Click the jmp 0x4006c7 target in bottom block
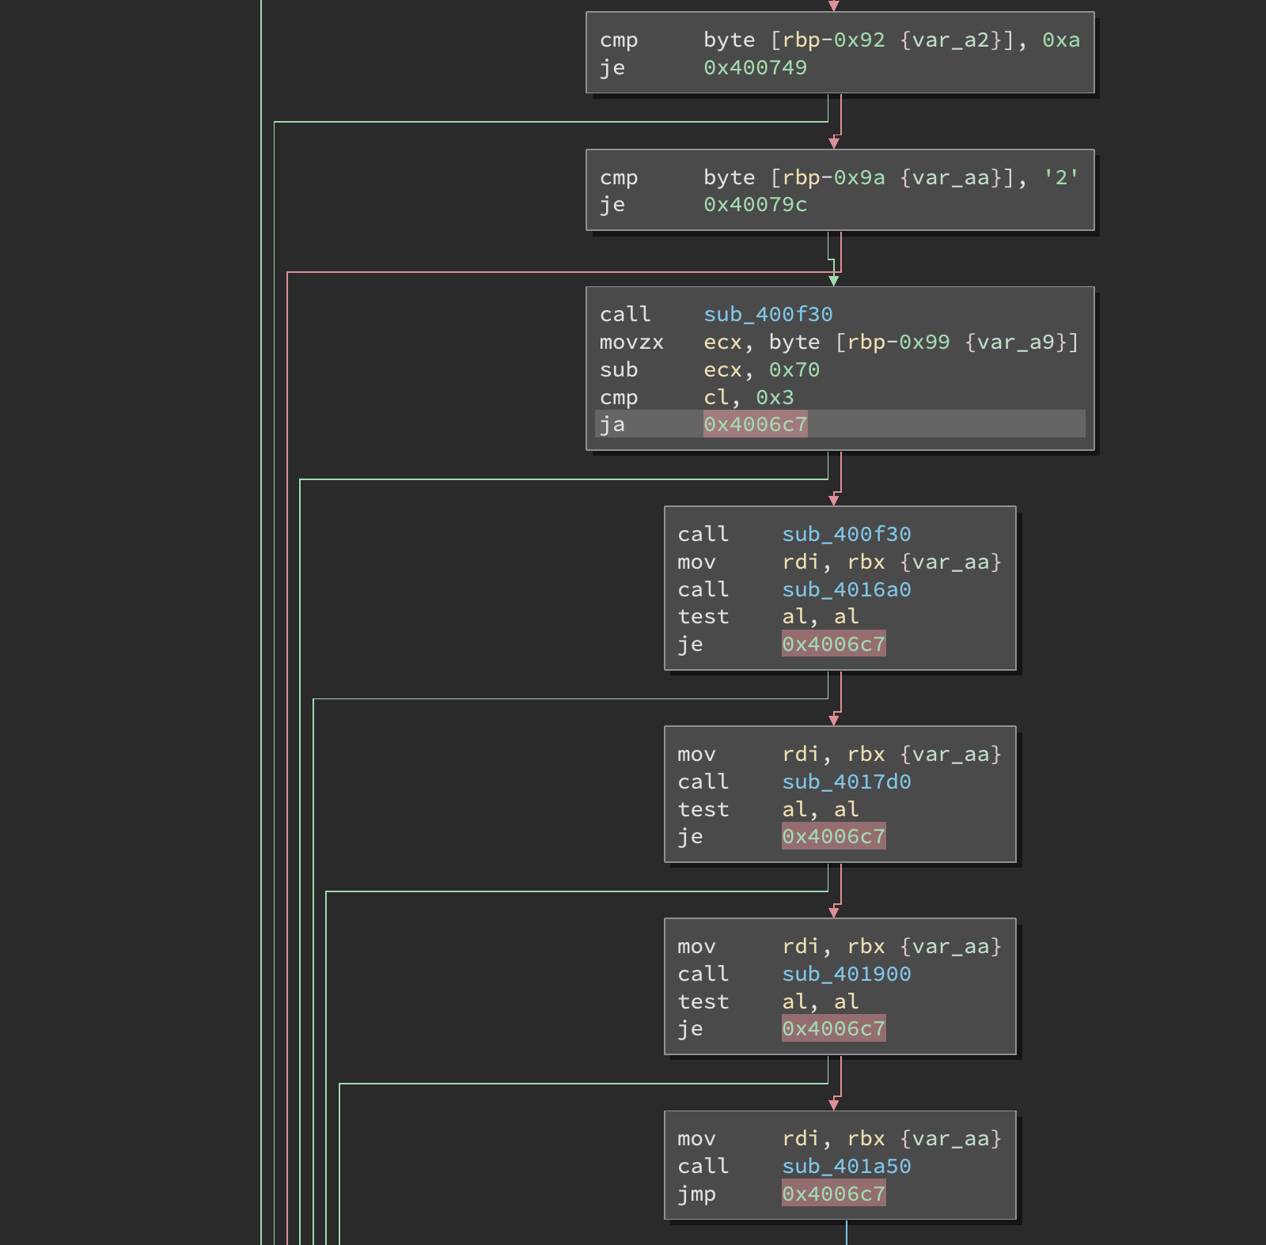This screenshot has width=1266, height=1245. [x=833, y=1194]
